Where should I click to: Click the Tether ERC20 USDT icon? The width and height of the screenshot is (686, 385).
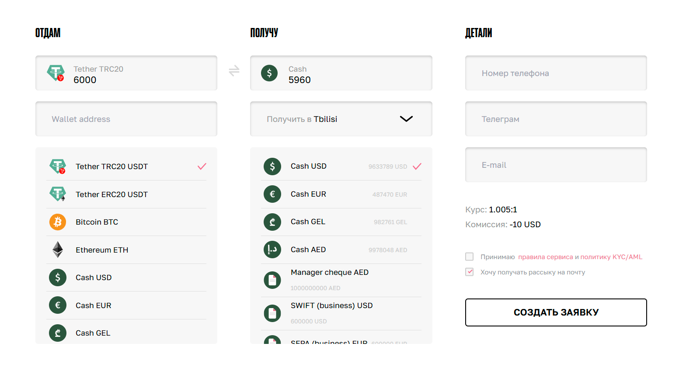[58, 194]
